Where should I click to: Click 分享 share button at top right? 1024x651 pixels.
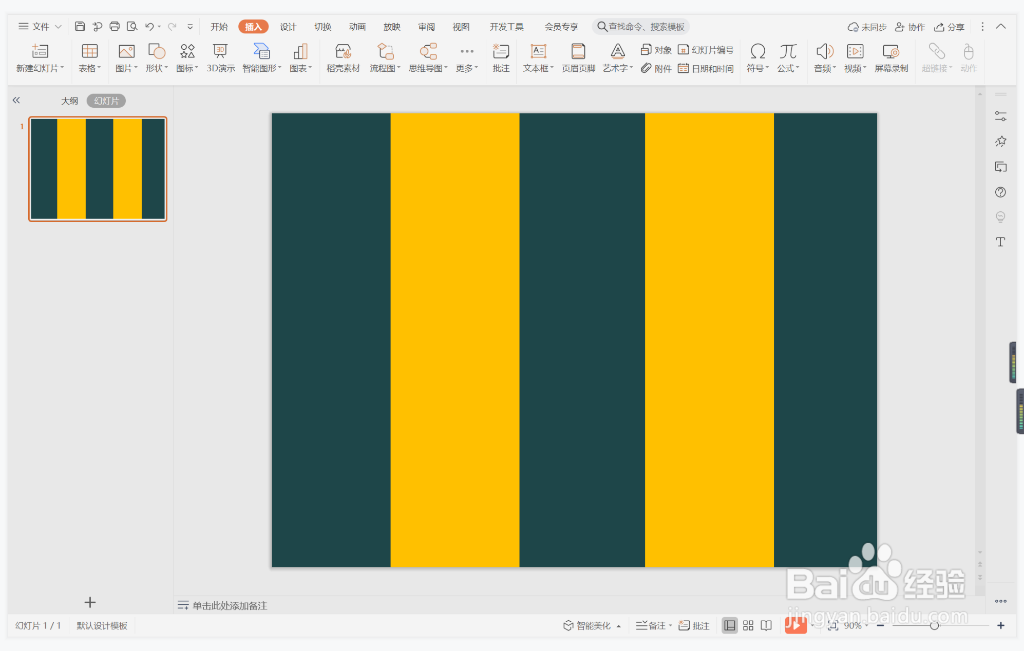[x=949, y=27]
